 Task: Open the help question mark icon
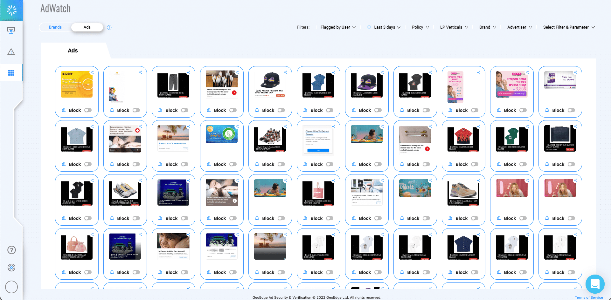click(11, 250)
